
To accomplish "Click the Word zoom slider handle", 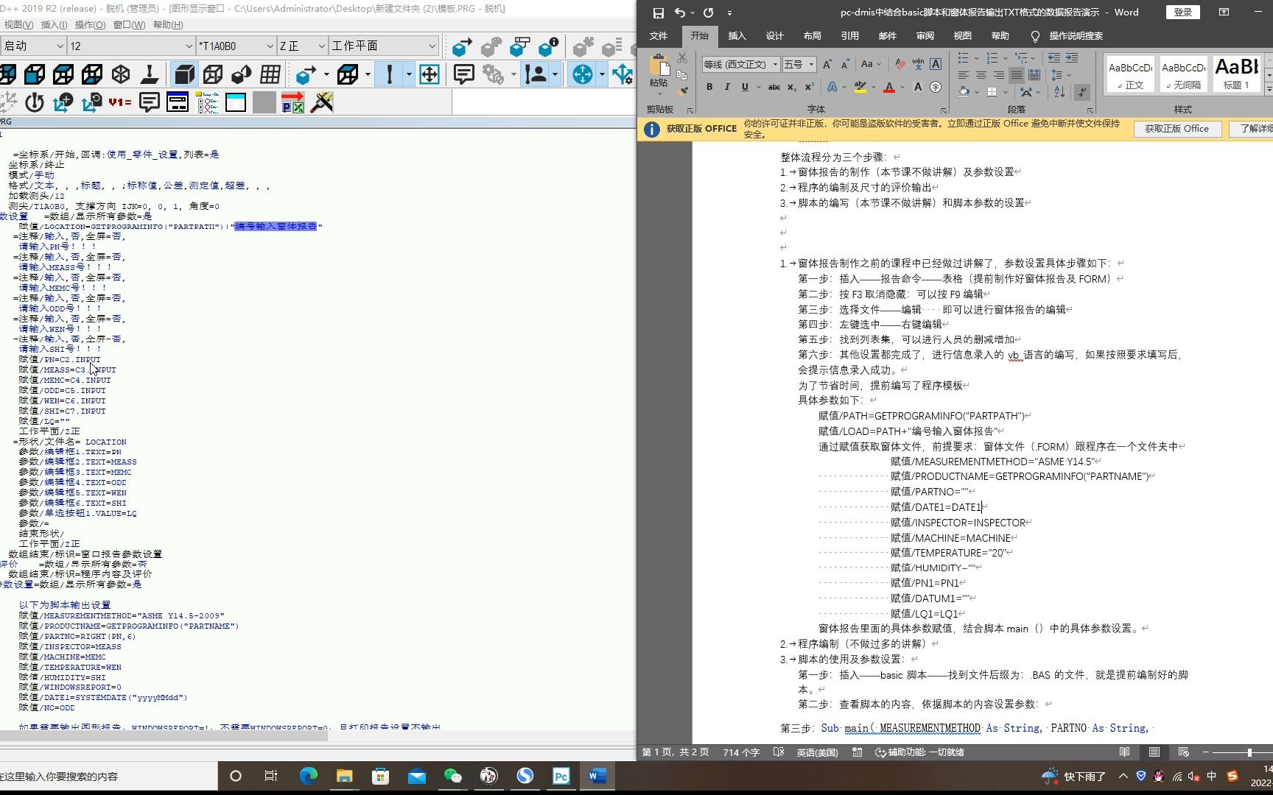I will pos(1249,752).
